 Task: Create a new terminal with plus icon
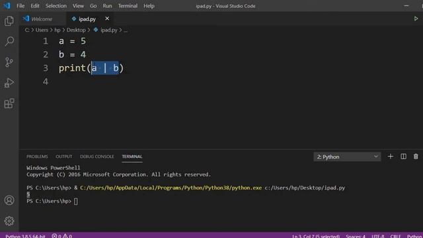(391, 157)
